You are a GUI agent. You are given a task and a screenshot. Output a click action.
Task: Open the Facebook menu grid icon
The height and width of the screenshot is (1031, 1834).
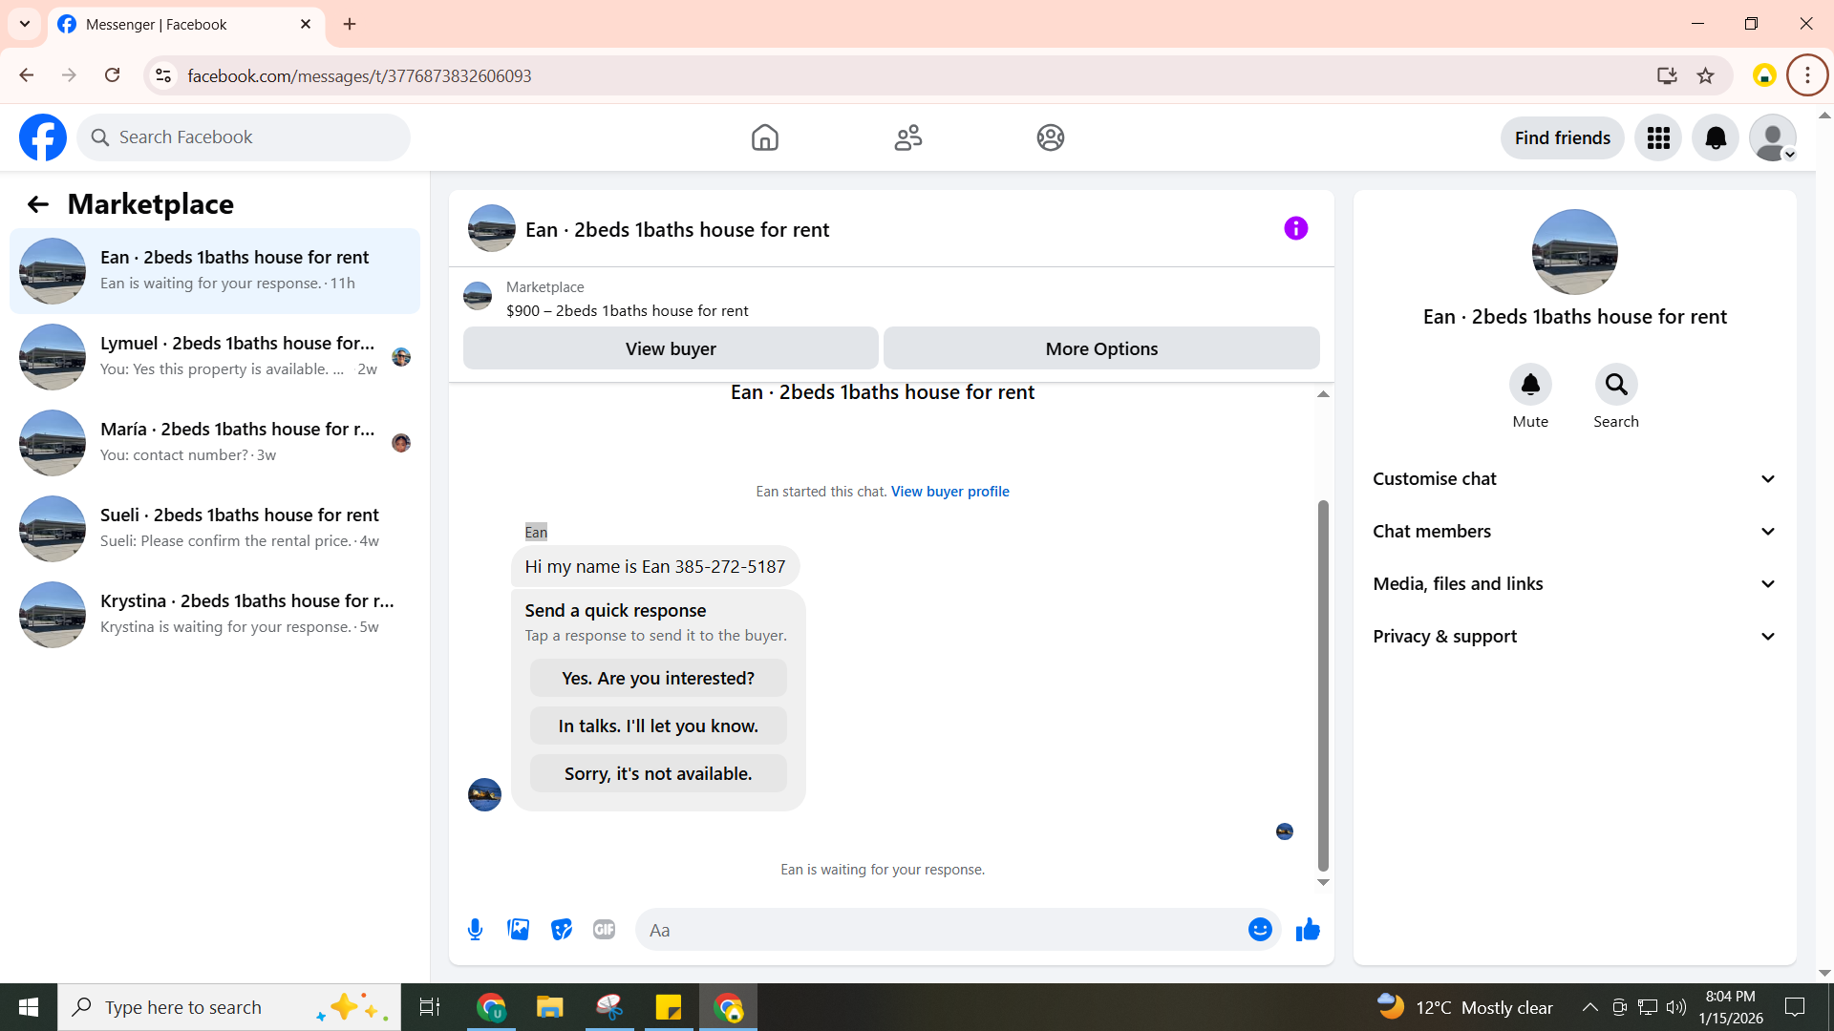pos(1658,138)
